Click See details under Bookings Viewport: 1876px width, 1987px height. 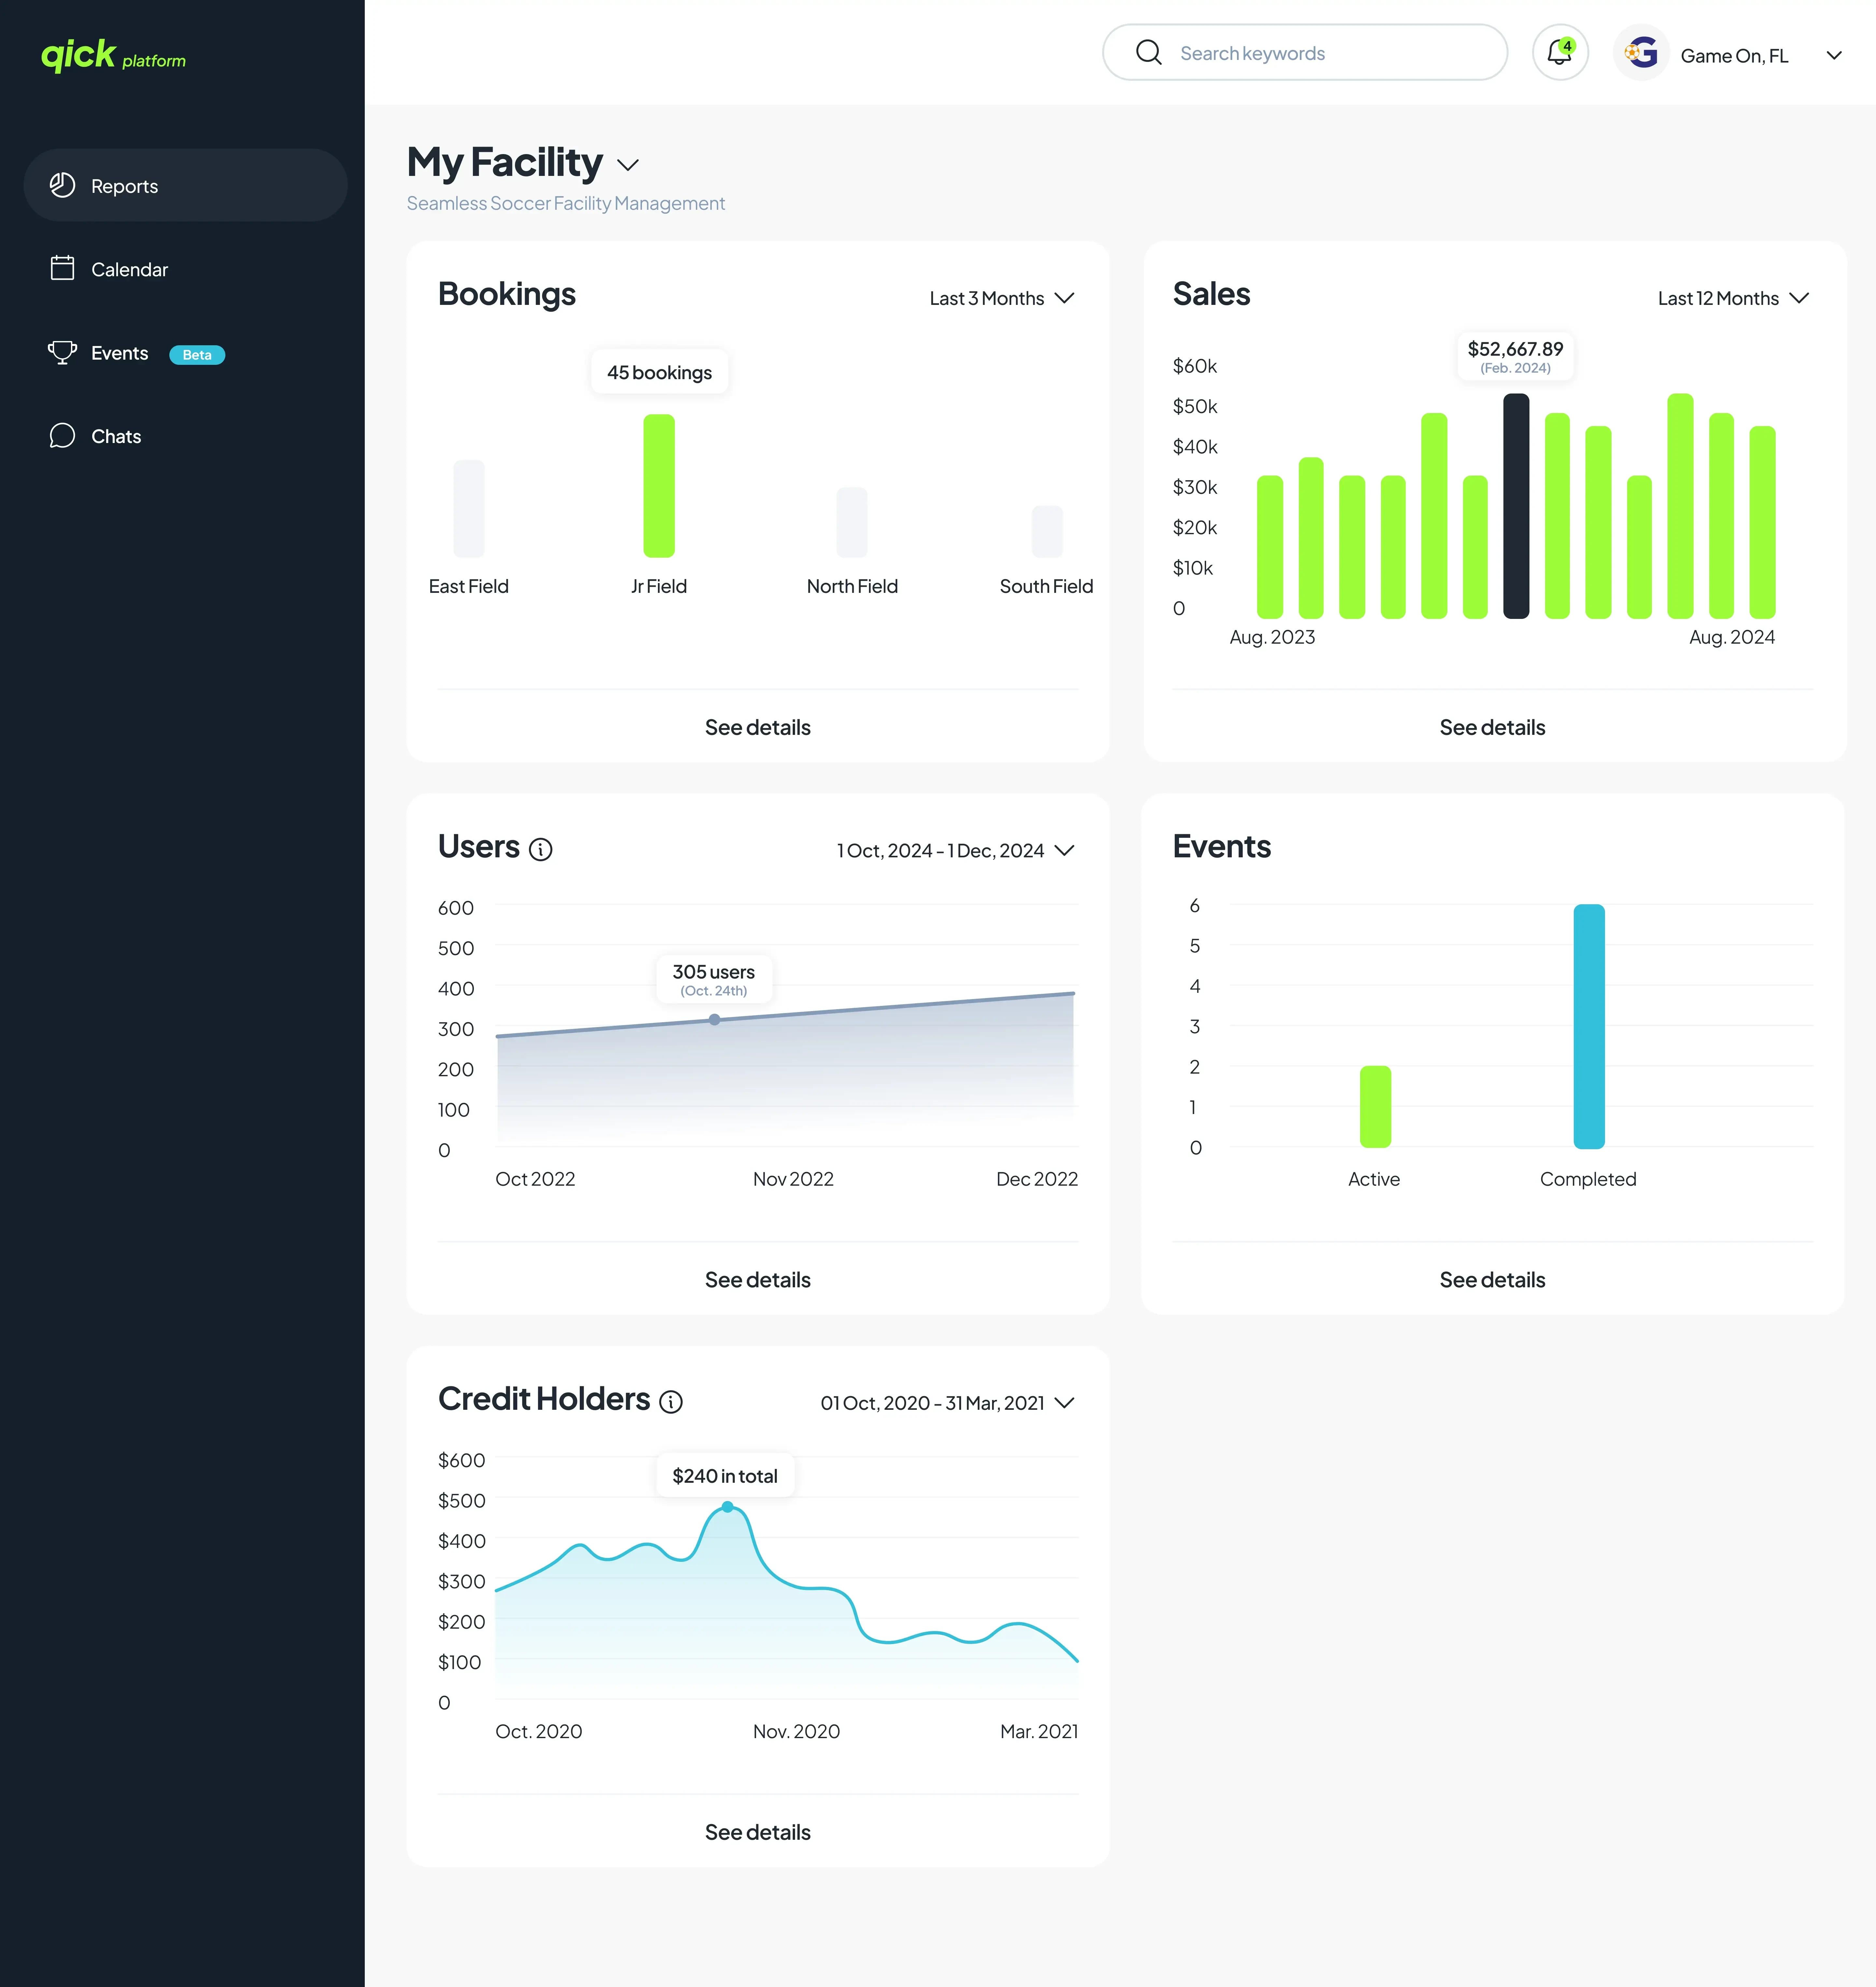[x=757, y=727]
